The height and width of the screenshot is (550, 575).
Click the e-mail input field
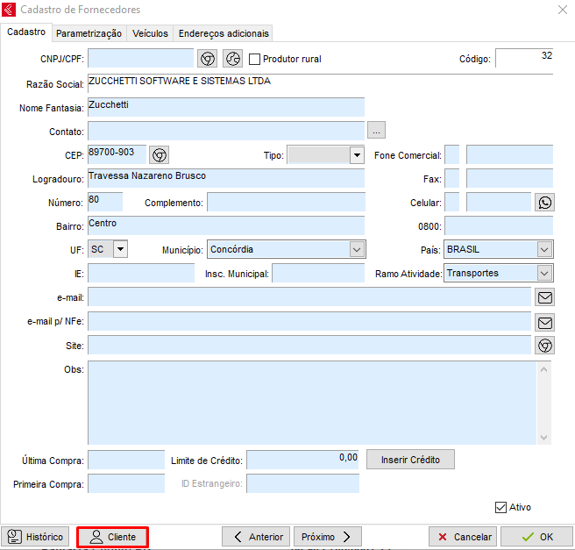(309, 296)
